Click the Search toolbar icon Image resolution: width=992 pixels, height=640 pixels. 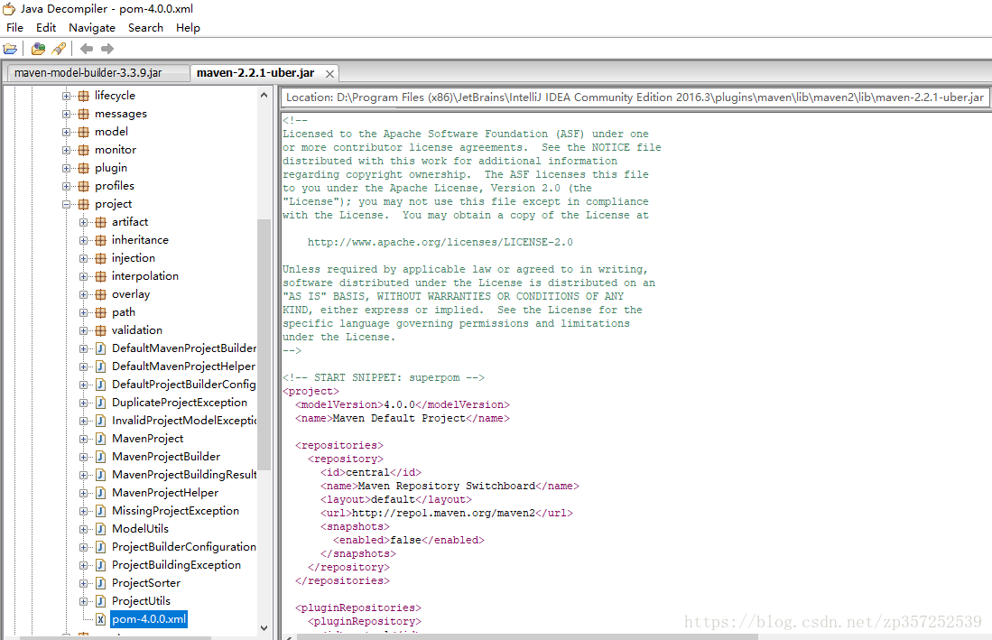[x=59, y=49]
